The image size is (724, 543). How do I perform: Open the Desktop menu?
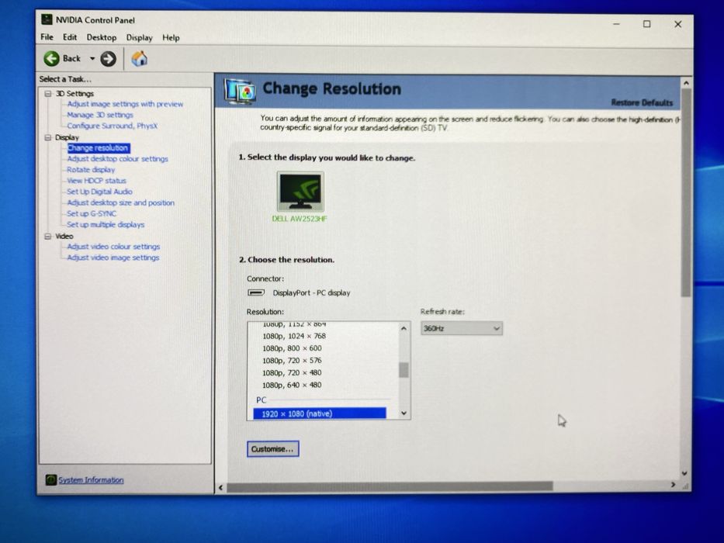click(101, 37)
